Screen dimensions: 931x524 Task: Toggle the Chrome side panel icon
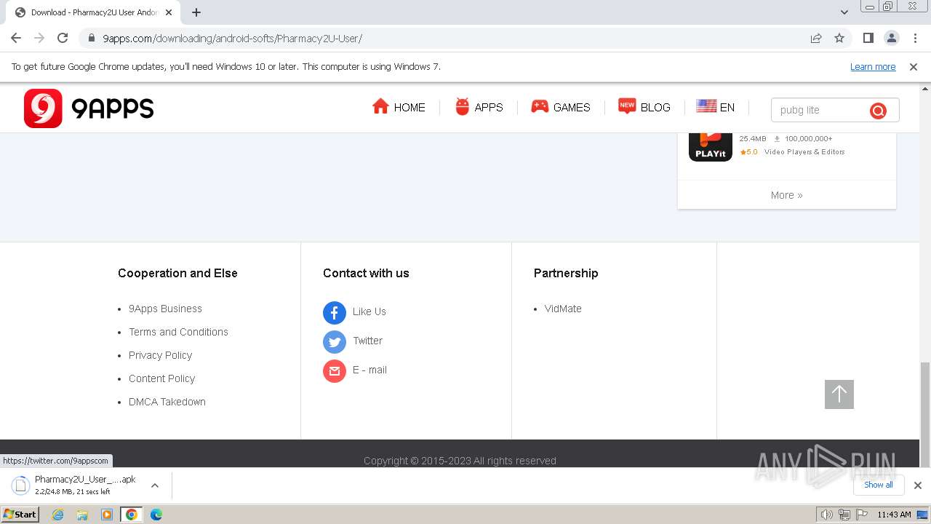(868, 38)
